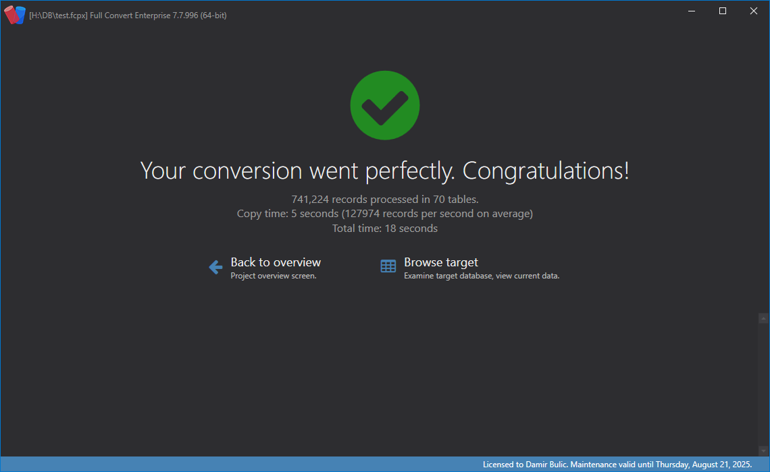Open the Back to overview link
The height and width of the screenshot is (472, 770).
tap(276, 262)
